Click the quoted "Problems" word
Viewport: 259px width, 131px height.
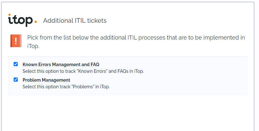(x=83, y=87)
